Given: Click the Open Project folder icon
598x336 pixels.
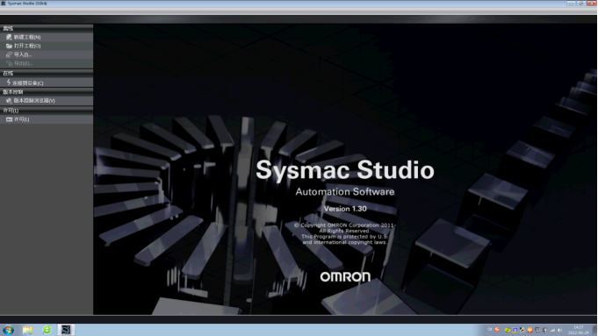Looking at the screenshot, I should [x=9, y=46].
